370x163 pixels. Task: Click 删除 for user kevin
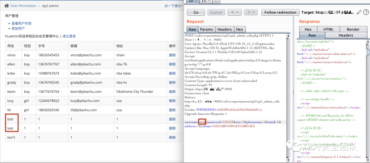click(x=172, y=91)
